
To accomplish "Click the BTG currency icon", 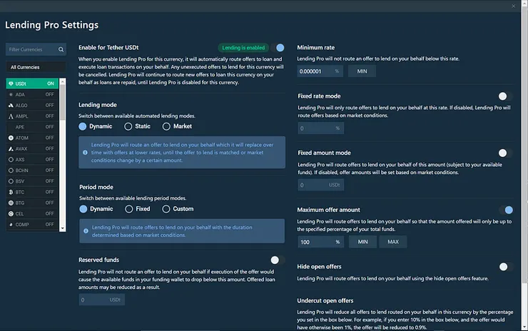I will [x=11, y=203].
